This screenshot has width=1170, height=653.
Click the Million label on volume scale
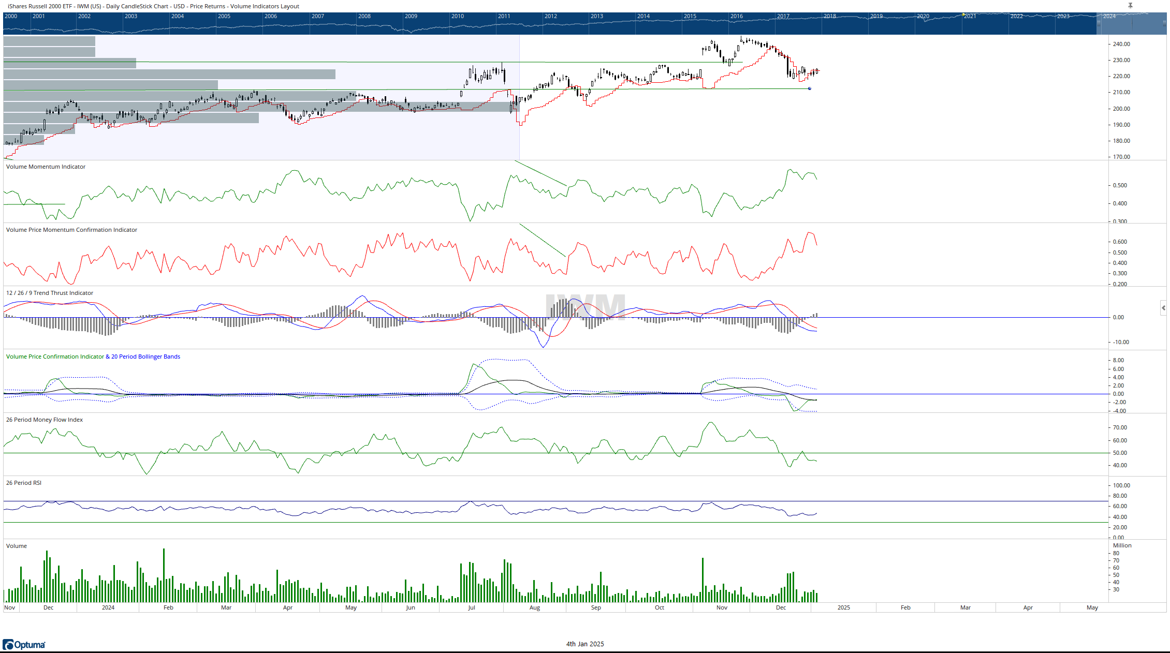point(1122,545)
